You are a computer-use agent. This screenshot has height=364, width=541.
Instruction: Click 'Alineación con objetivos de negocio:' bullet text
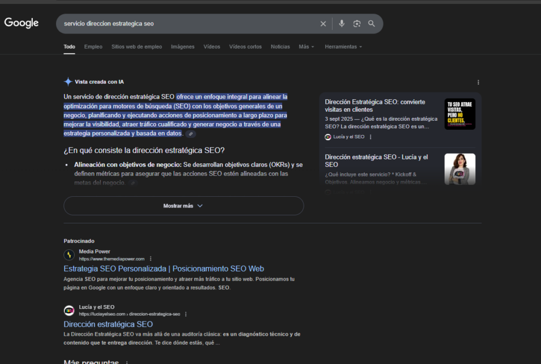pyautogui.click(x=128, y=165)
